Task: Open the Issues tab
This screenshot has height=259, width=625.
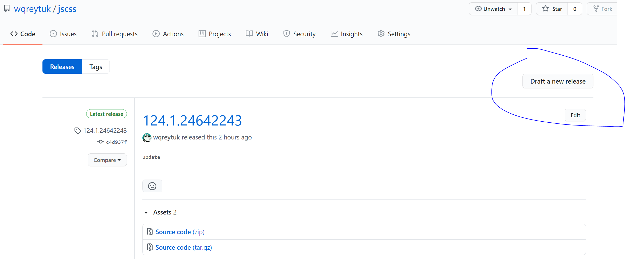Action: coord(63,34)
